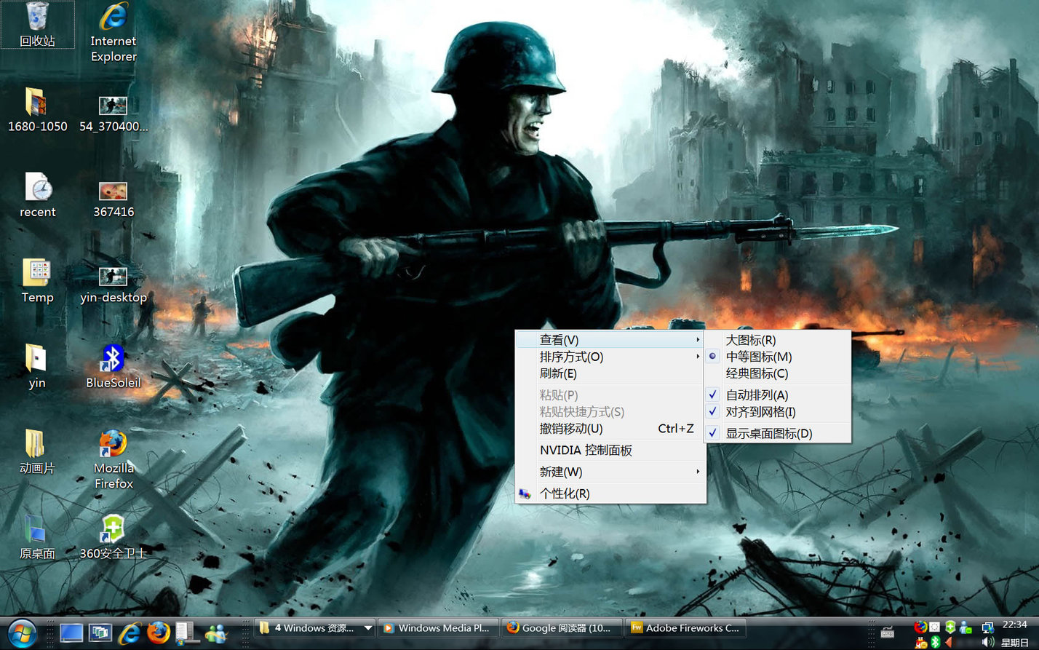Viewport: 1039px width, 650px height.
Task: Click 刷新(E) refresh in context menu
Action: [610, 373]
